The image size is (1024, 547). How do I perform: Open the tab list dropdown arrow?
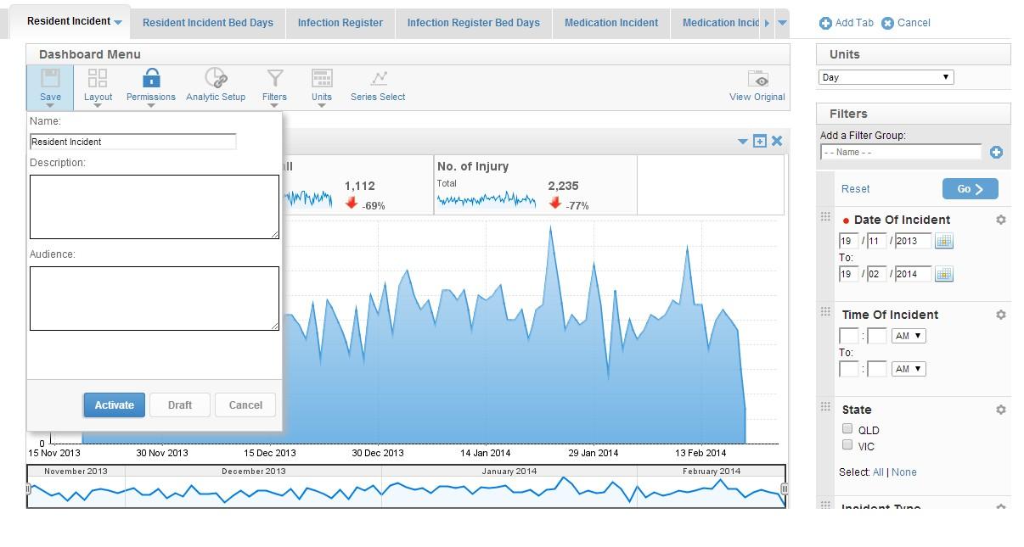tap(782, 23)
